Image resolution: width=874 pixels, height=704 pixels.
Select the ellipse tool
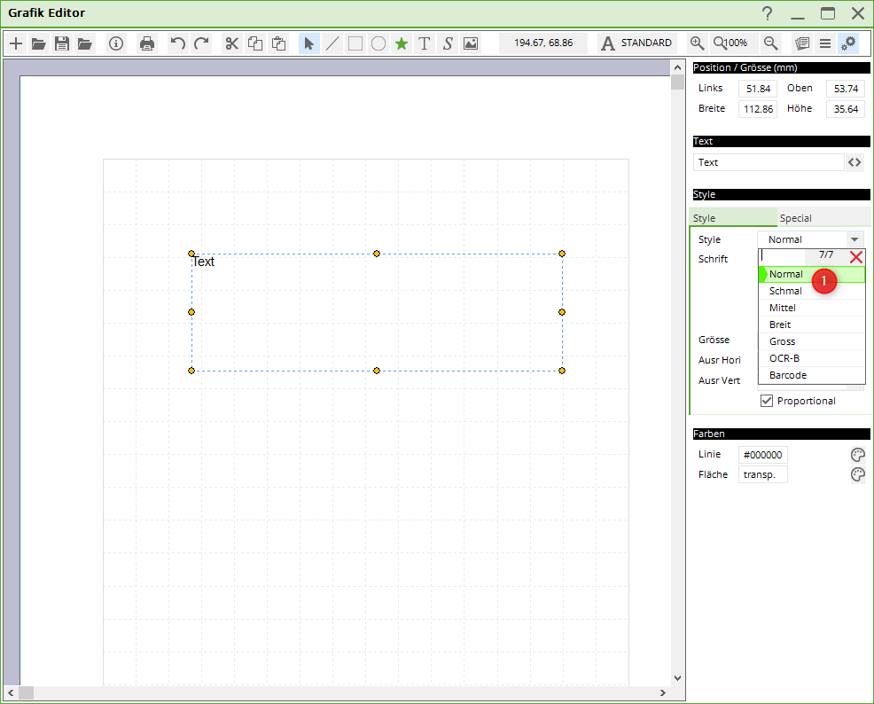coord(378,43)
